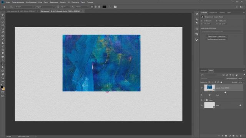Image resolution: width=246 pixels, height=138 pixels.
Task: Toggle lock position
Action: pyautogui.click(x=215, y=82)
